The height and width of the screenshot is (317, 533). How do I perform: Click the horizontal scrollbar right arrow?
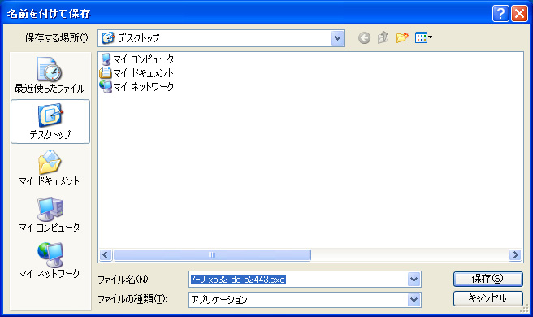pos(515,254)
